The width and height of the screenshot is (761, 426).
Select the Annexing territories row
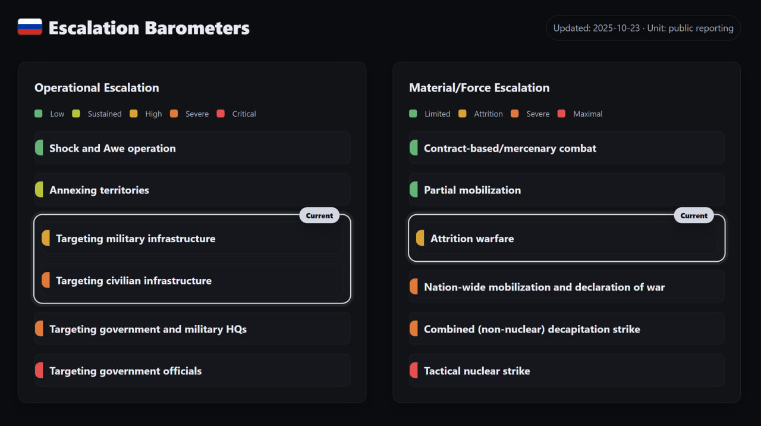tap(191, 190)
